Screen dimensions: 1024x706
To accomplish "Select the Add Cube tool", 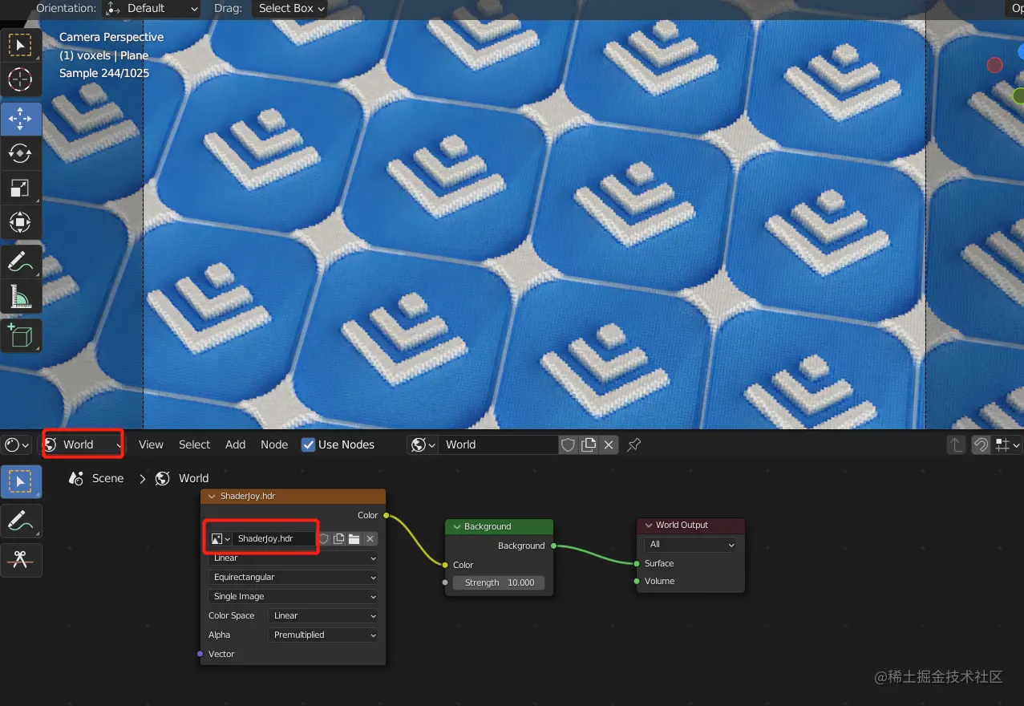I will (x=20, y=335).
